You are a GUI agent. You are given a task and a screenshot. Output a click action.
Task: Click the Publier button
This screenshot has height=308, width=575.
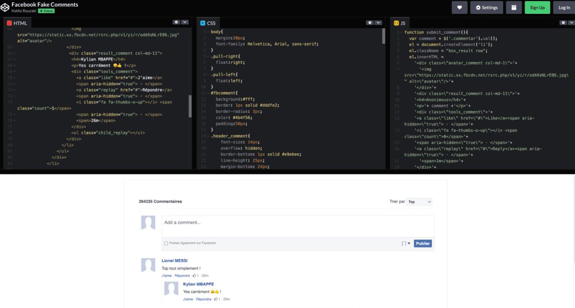pyautogui.click(x=423, y=244)
